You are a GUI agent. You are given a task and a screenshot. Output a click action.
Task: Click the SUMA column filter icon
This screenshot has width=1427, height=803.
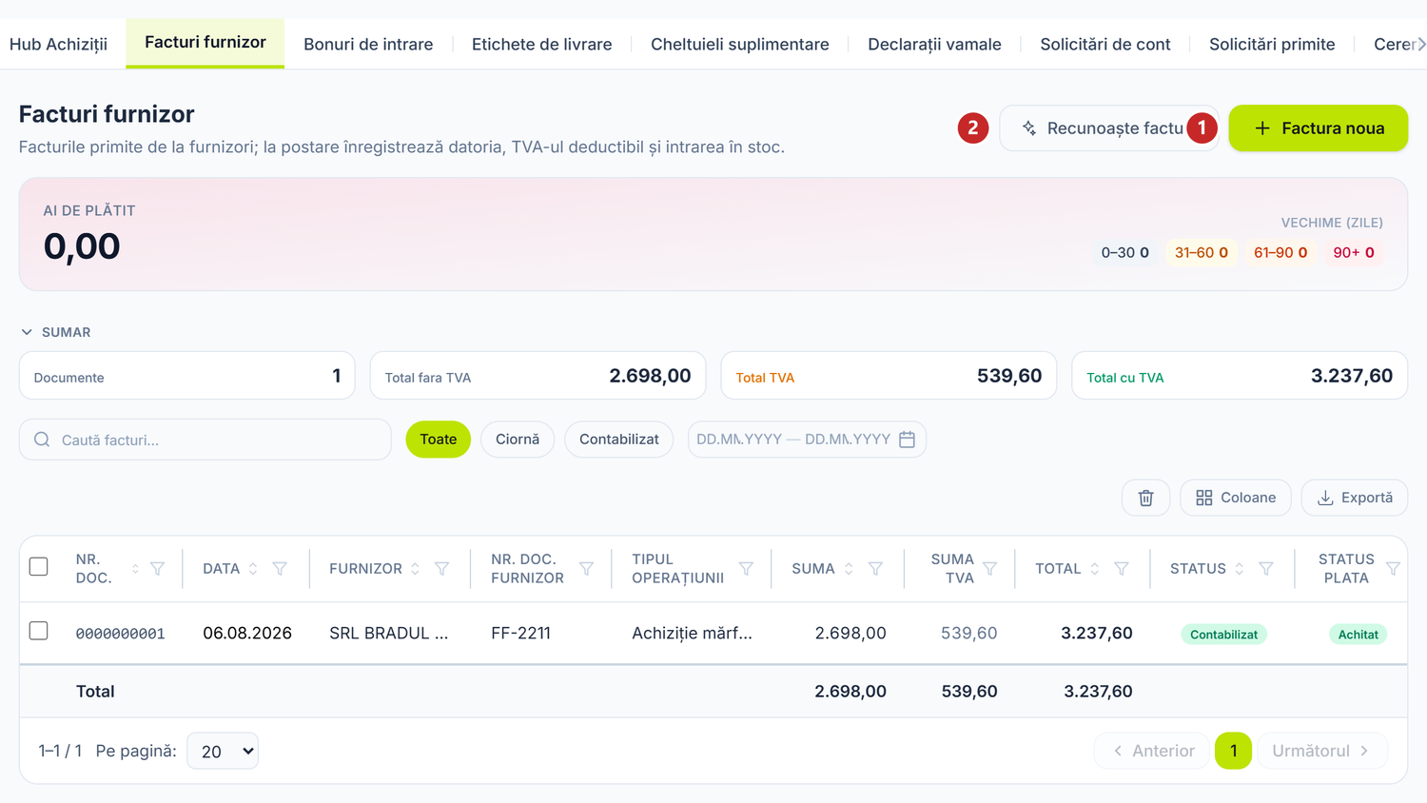[875, 569]
